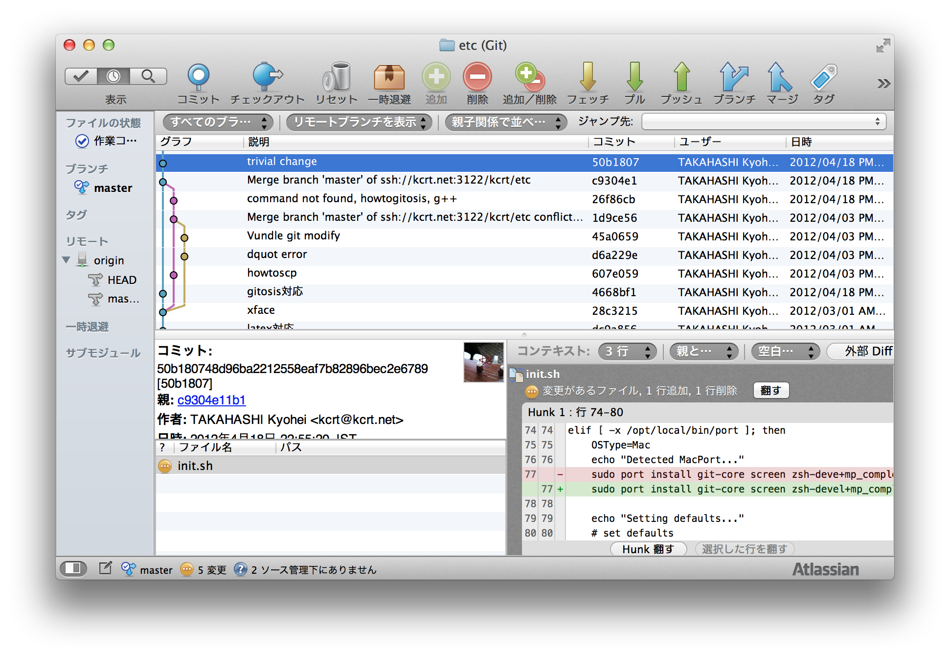This screenshot has width=950, height=657.
Task: Click the status bar edit note icon
Action: 106,568
